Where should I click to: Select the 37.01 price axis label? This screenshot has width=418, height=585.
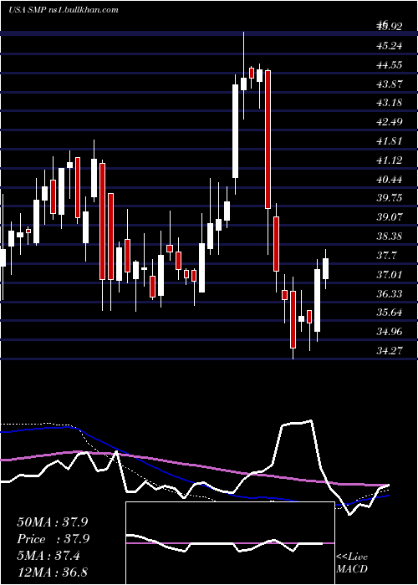(390, 275)
